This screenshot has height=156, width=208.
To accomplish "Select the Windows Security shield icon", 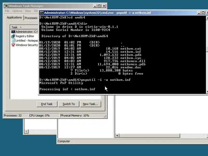I will click(13, 45).
